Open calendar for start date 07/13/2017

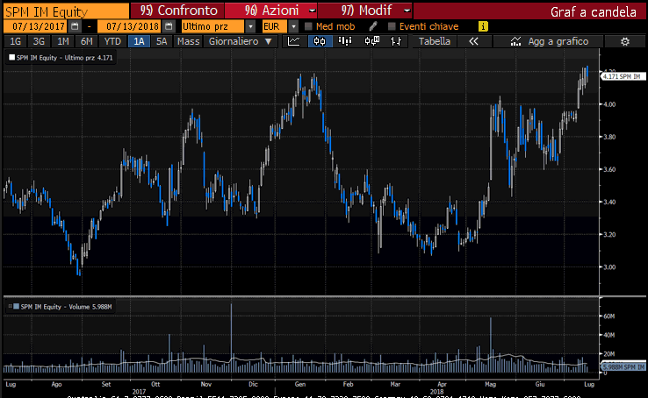(x=74, y=26)
